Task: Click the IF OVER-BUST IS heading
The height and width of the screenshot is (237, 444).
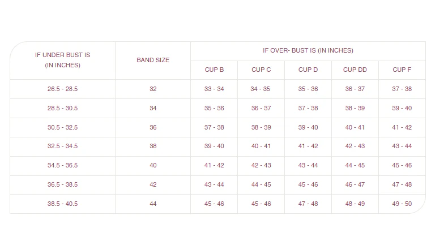Action: tap(308, 51)
